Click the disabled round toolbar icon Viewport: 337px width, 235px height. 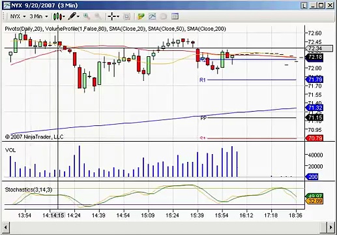pos(164,16)
